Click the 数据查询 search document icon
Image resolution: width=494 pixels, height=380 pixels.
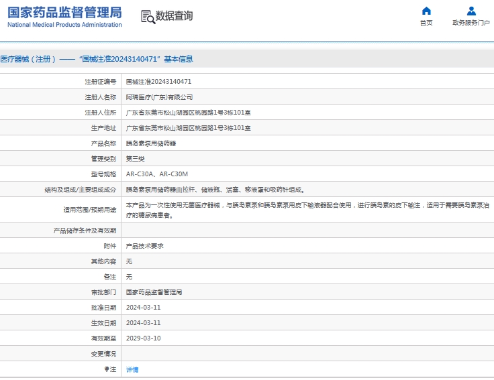148,17
